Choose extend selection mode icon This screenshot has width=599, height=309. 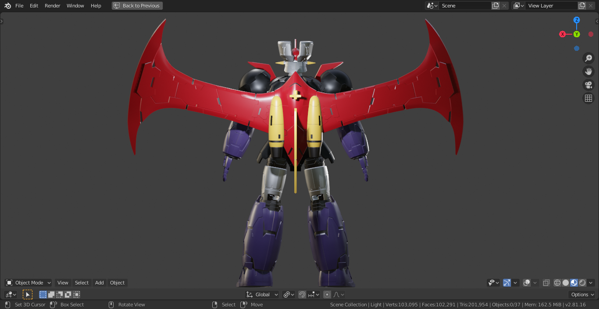[51, 295]
